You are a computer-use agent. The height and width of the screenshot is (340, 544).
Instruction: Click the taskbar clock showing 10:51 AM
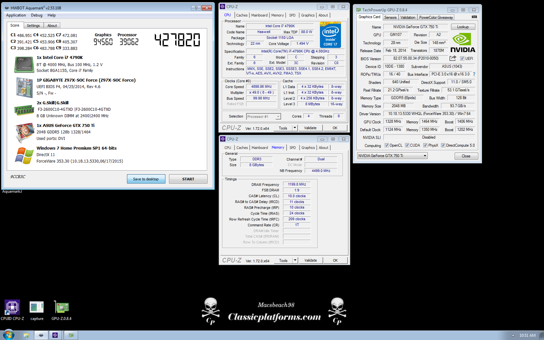(x=527, y=335)
